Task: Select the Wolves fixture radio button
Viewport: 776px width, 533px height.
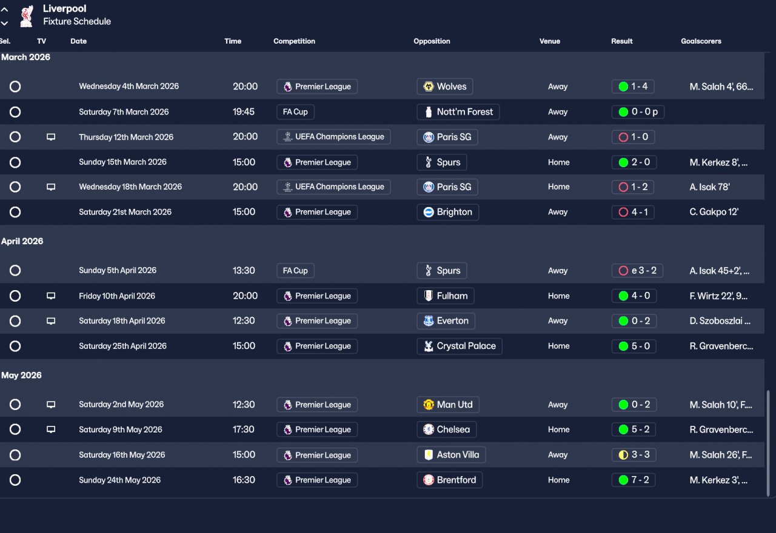Action: point(15,87)
